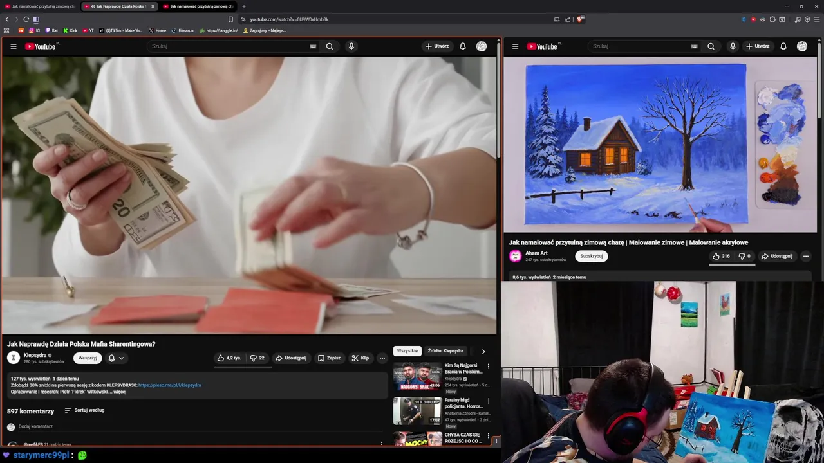The height and width of the screenshot is (463, 824).
Task: Open 'Kim Są Najgorsi Bracia' video thumbnail
Action: pos(417,376)
